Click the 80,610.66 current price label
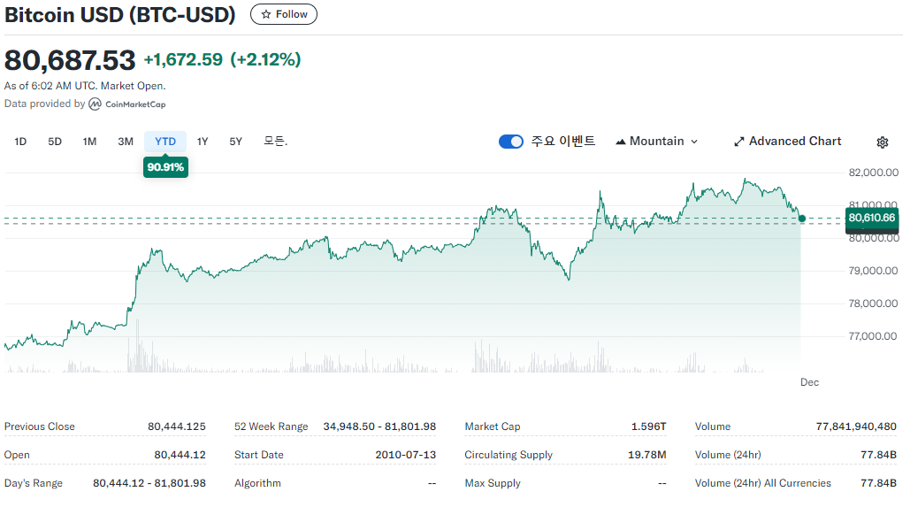 point(872,218)
